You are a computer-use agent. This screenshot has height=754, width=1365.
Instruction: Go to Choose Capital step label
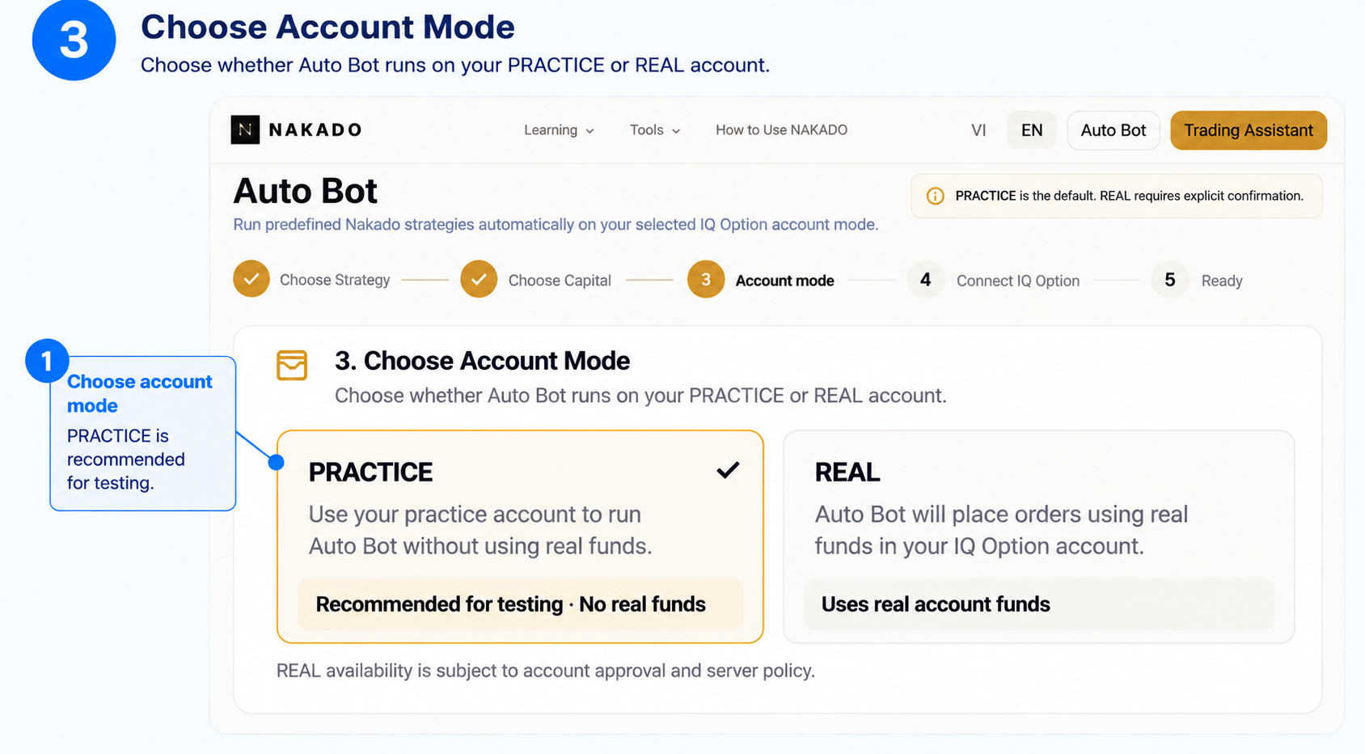click(x=560, y=281)
